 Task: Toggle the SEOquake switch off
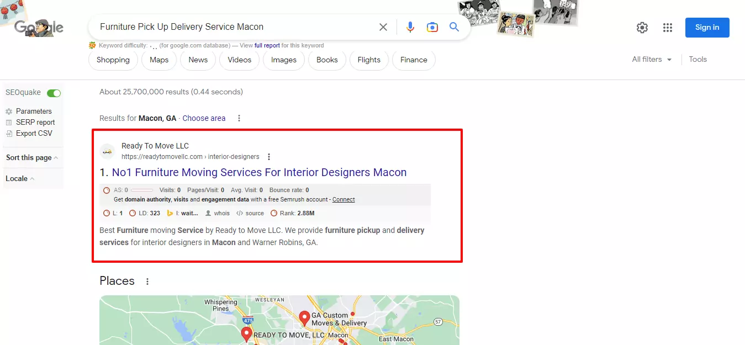[54, 93]
